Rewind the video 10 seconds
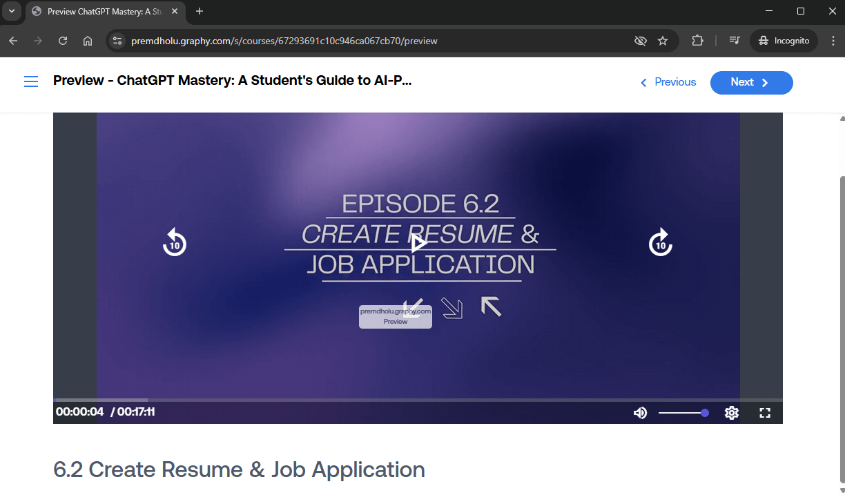 (175, 242)
